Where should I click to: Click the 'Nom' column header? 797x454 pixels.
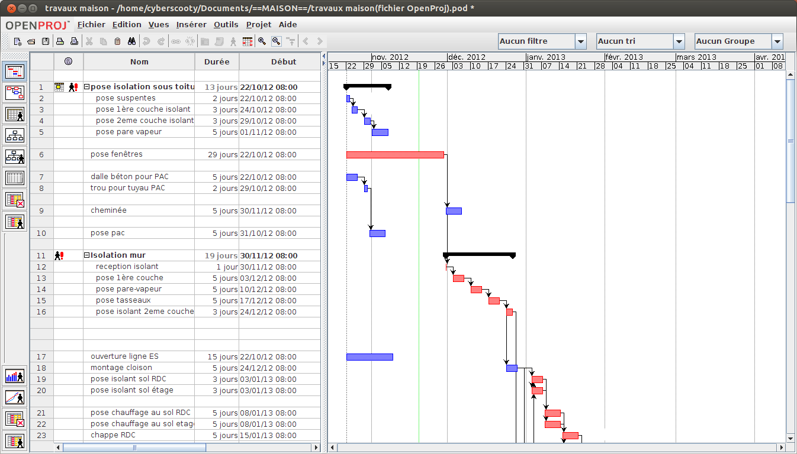point(139,62)
